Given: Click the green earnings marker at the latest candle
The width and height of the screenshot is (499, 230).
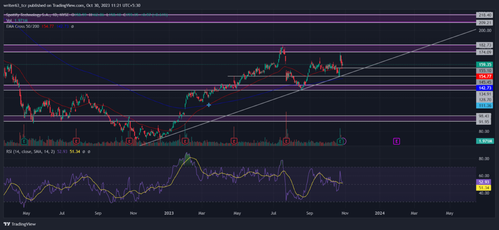Looking at the screenshot, I should pyautogui.click(x=340, y=141).
